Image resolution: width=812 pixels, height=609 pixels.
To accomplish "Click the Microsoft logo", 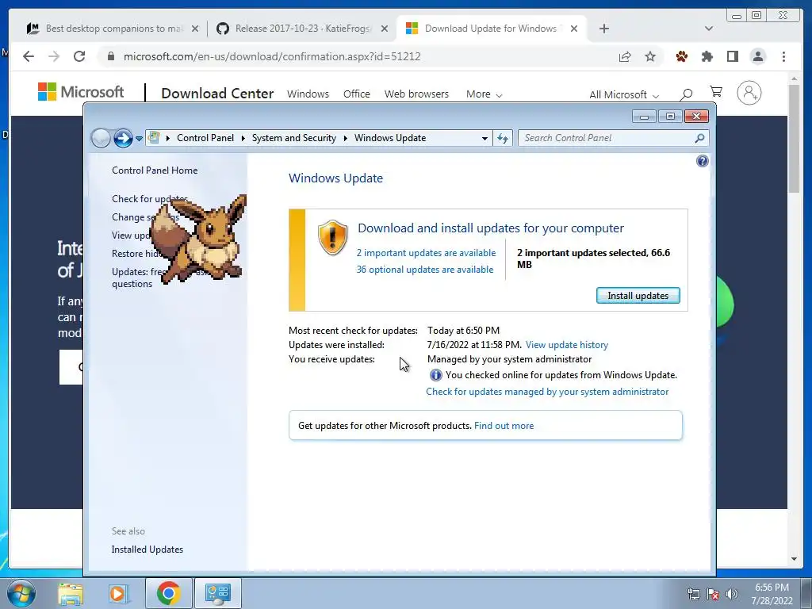I will pyautogui.click(x=81, y=92).
